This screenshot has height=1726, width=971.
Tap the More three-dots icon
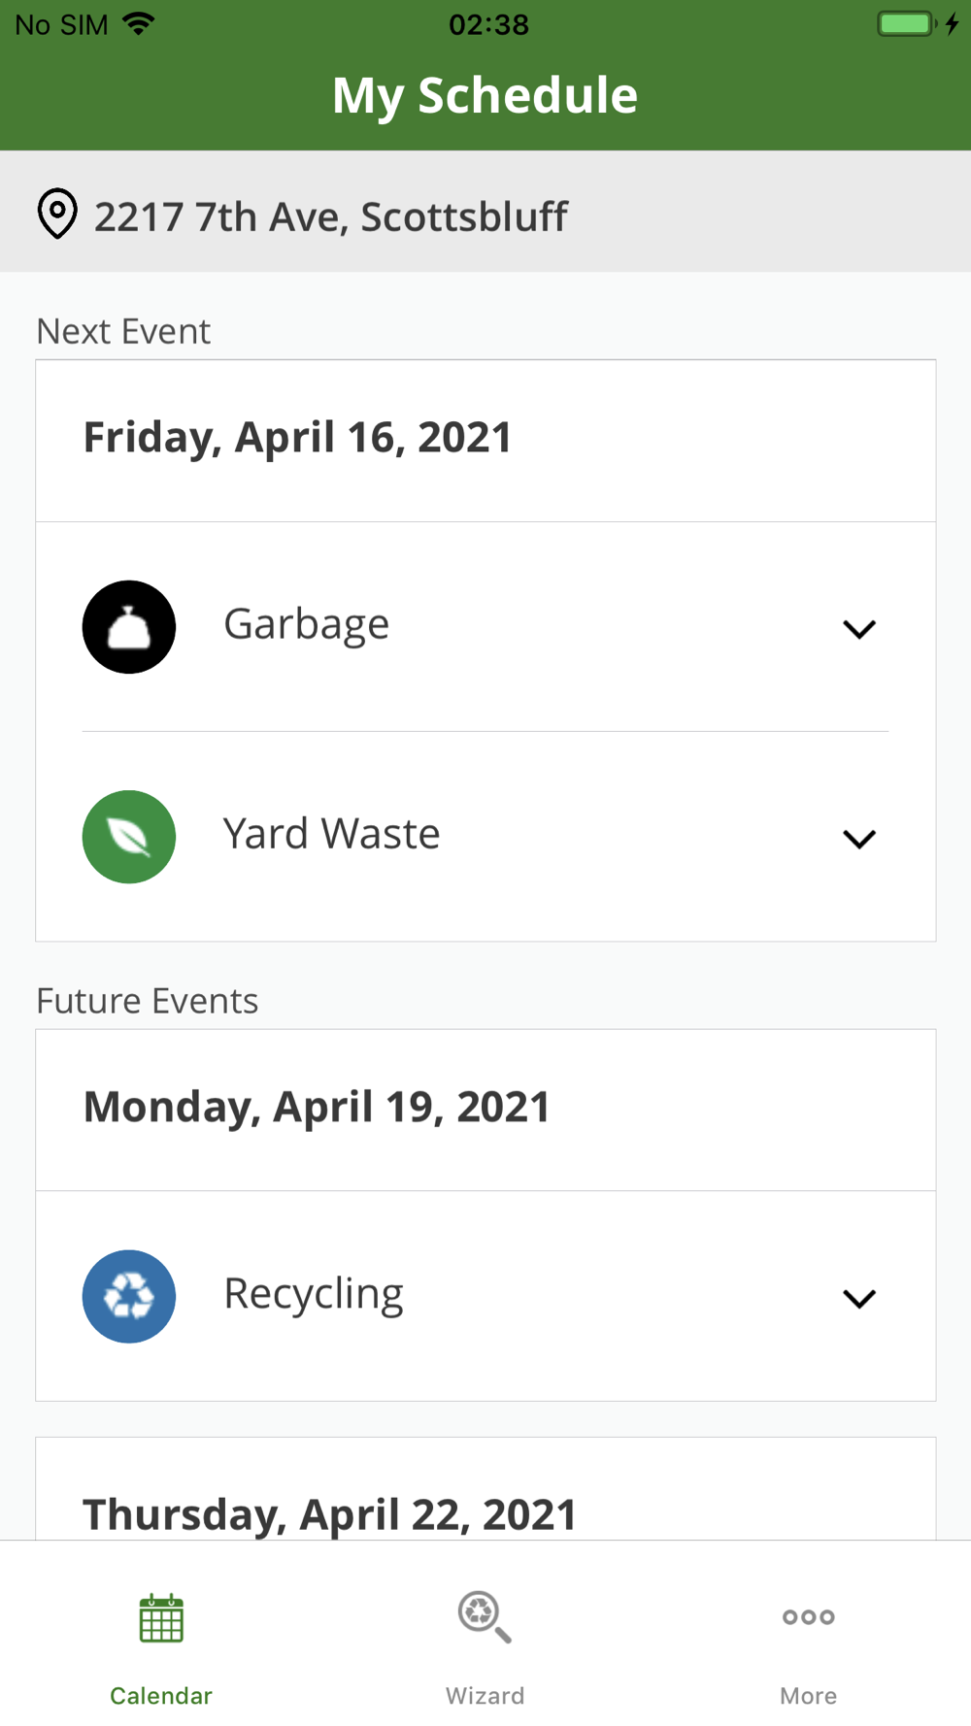click(x=809, y=1617)
